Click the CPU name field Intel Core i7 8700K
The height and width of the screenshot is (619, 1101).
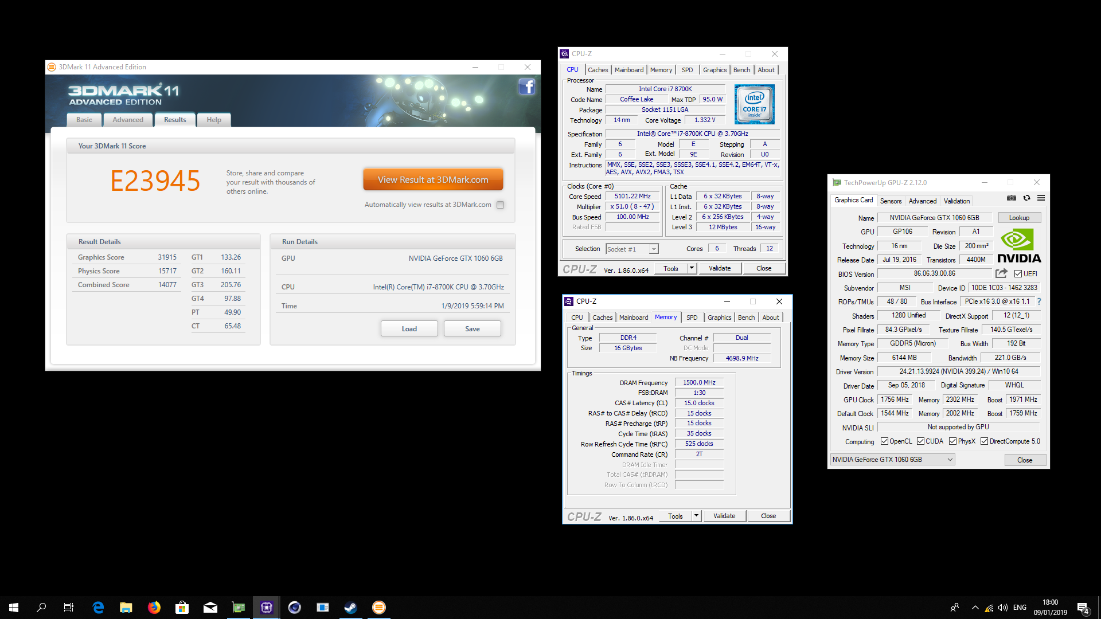(x=665, y=89)
